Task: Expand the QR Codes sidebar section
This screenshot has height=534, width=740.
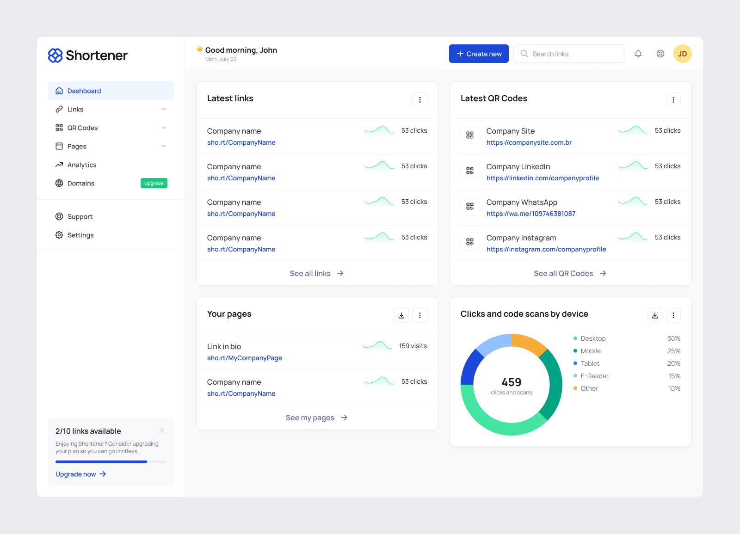Action: (x=164, y=128)
